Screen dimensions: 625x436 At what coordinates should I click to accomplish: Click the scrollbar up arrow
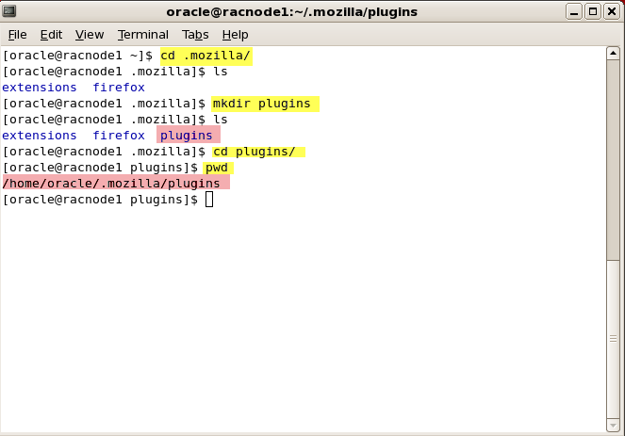coord(614,54)
